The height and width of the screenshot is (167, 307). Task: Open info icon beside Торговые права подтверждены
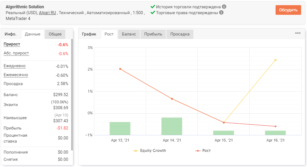pos(221,12)
